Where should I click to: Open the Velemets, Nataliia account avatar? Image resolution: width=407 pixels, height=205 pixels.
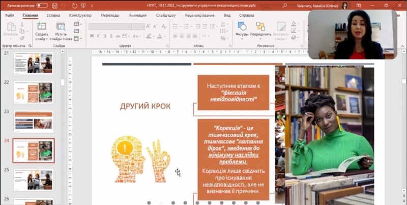coord(345,6)
